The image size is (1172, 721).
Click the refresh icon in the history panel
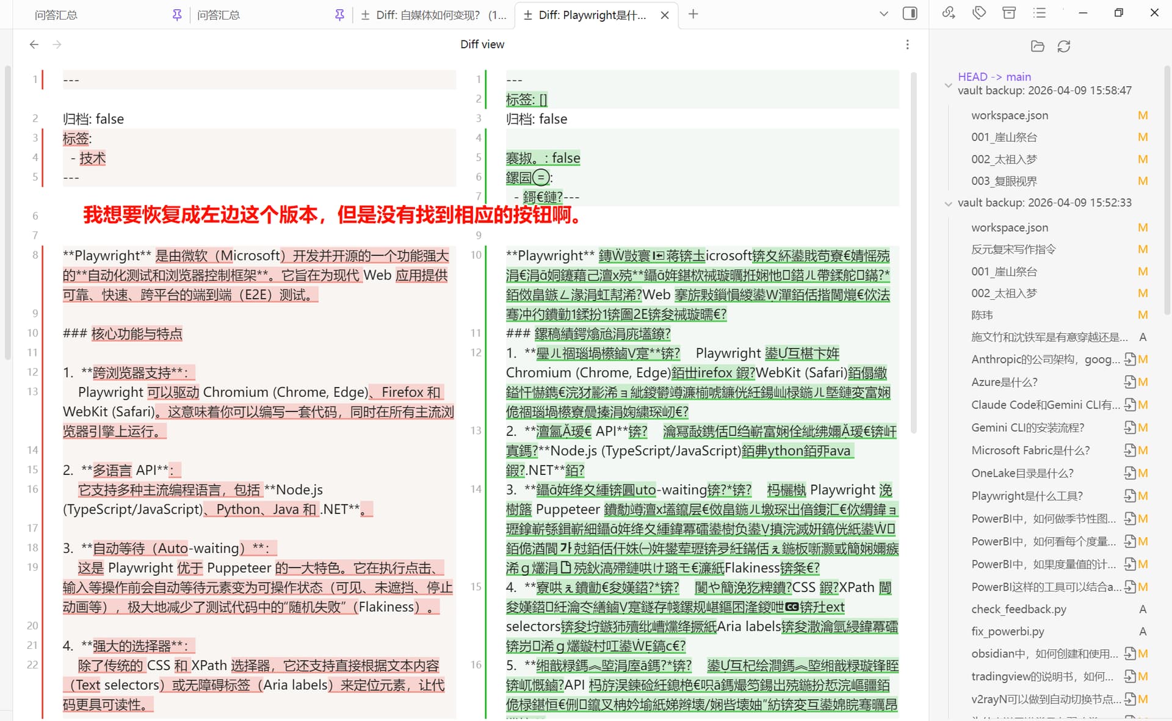pyautogui.click(x=1064, y=46)
